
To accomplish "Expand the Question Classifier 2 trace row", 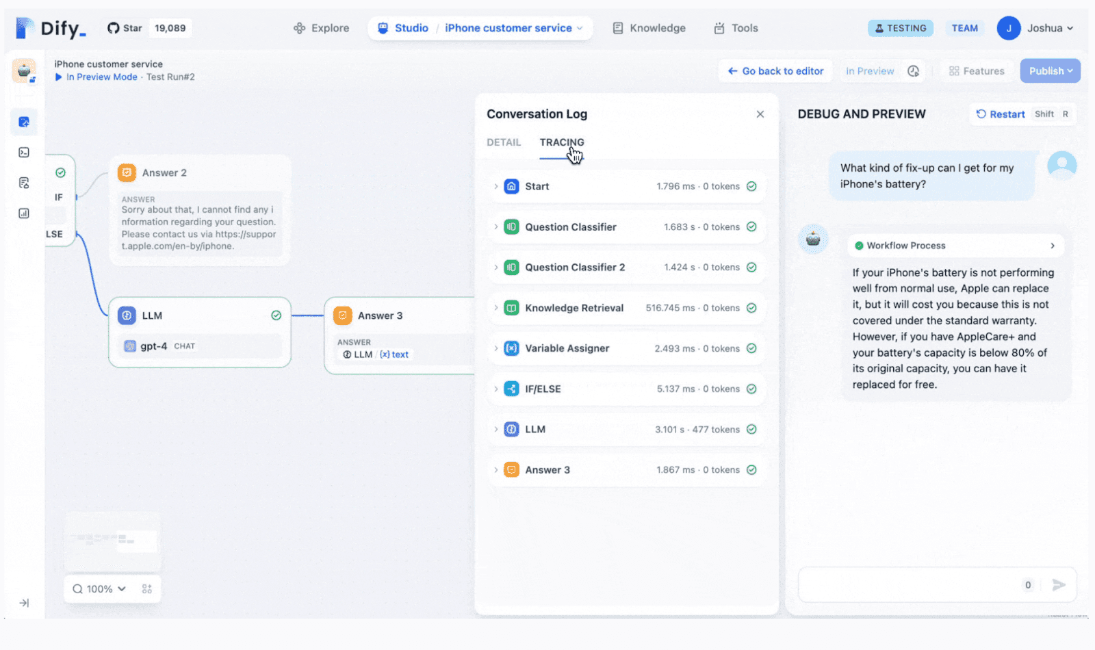I will (627, 267).
